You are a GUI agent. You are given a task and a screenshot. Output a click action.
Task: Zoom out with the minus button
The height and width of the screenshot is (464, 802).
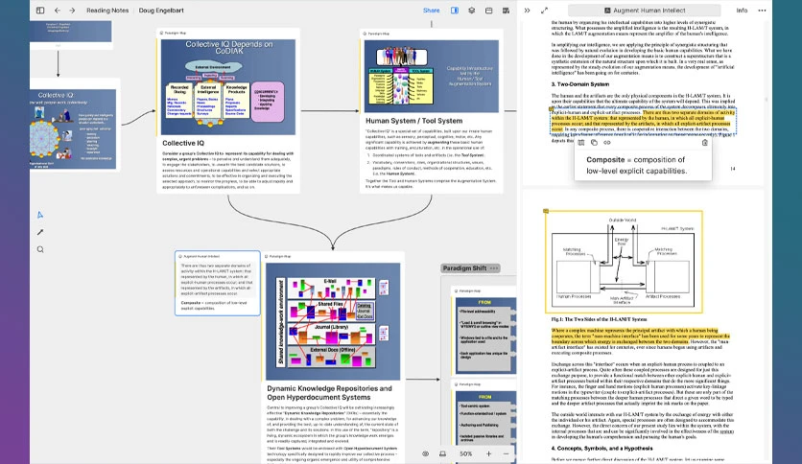pyautogui.click(x=506, y=453)
